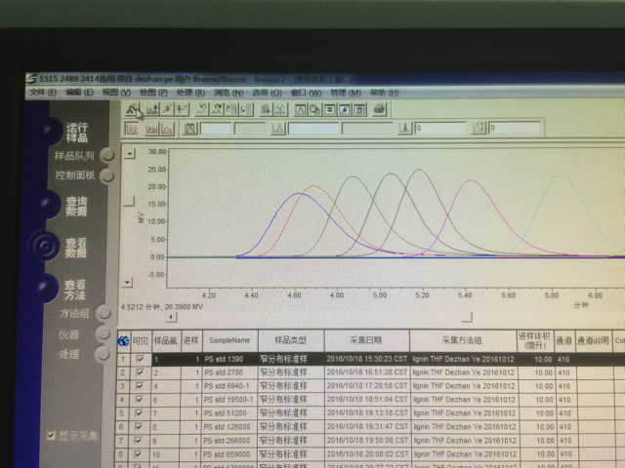Click the chart's up scroll arrow
Image resolution: width=625 pixels, height=468 pixels.
coord(130,154)
